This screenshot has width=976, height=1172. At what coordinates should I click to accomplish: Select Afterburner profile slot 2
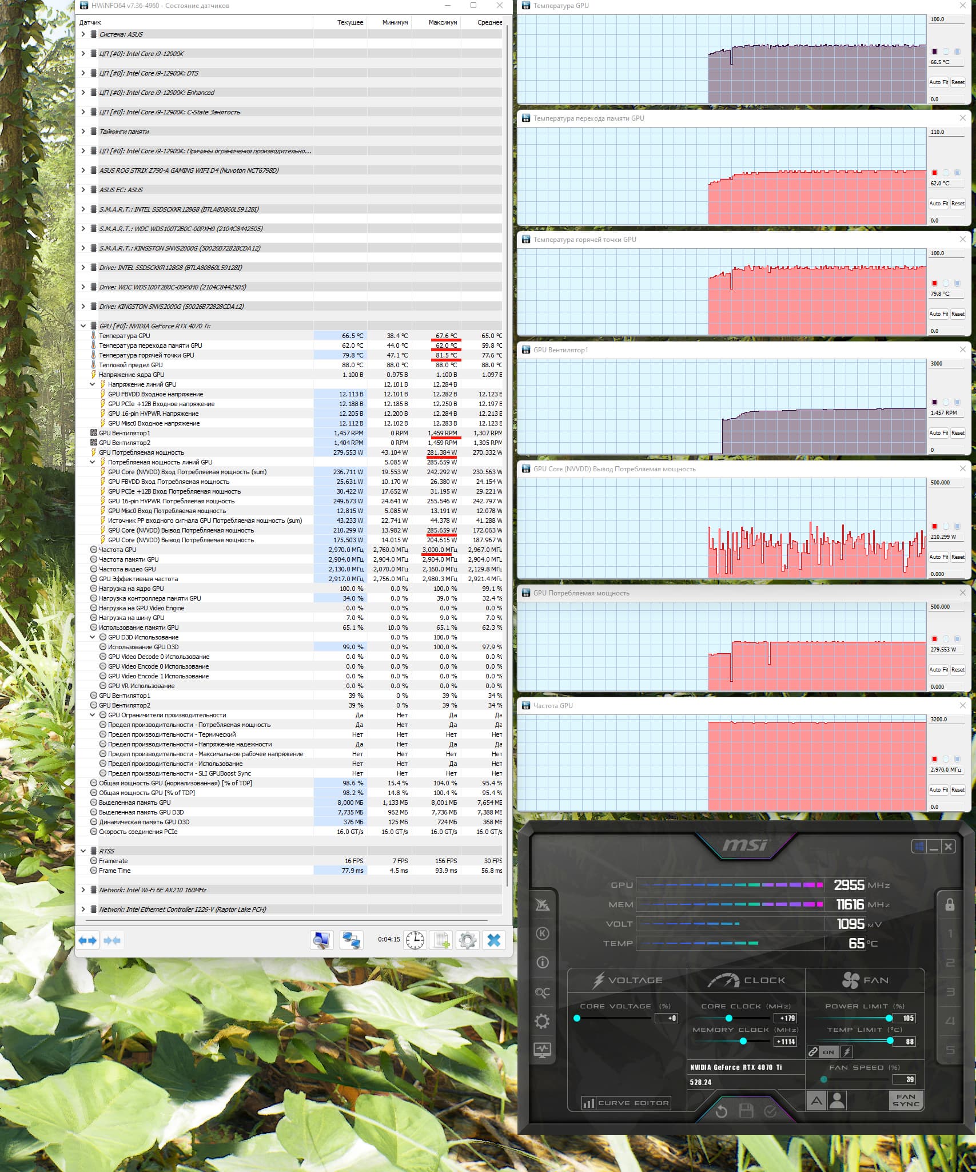tap(950, 963)
